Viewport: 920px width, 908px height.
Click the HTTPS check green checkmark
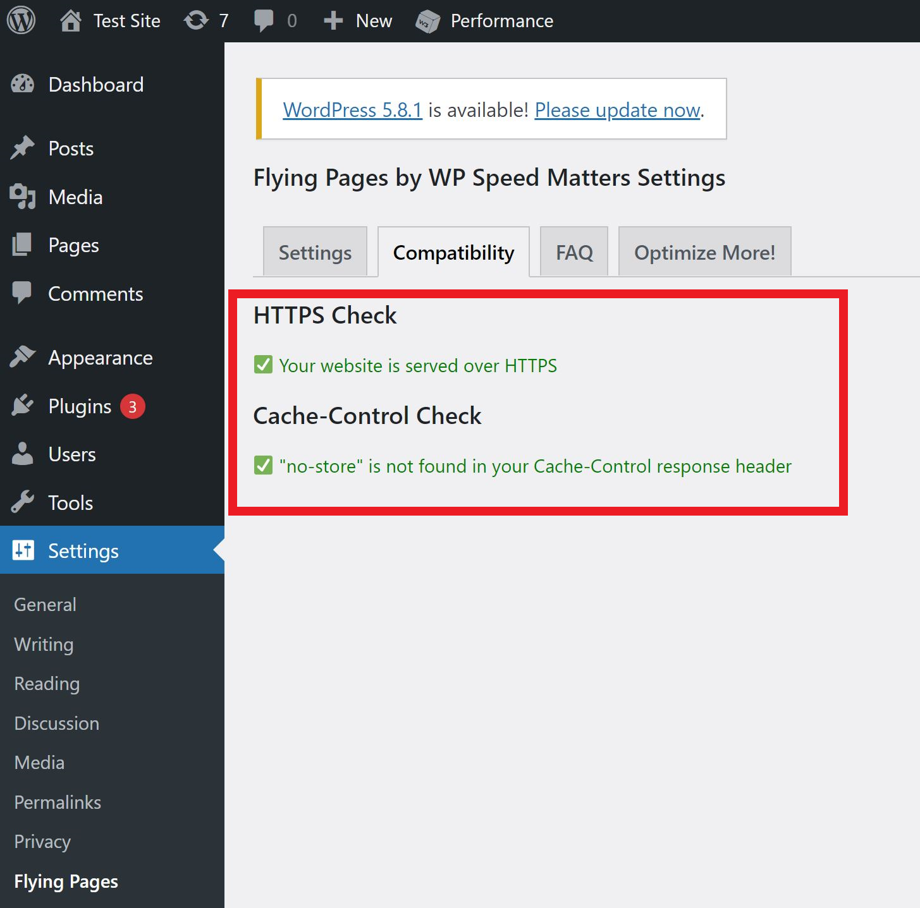[x=263, y=365]
